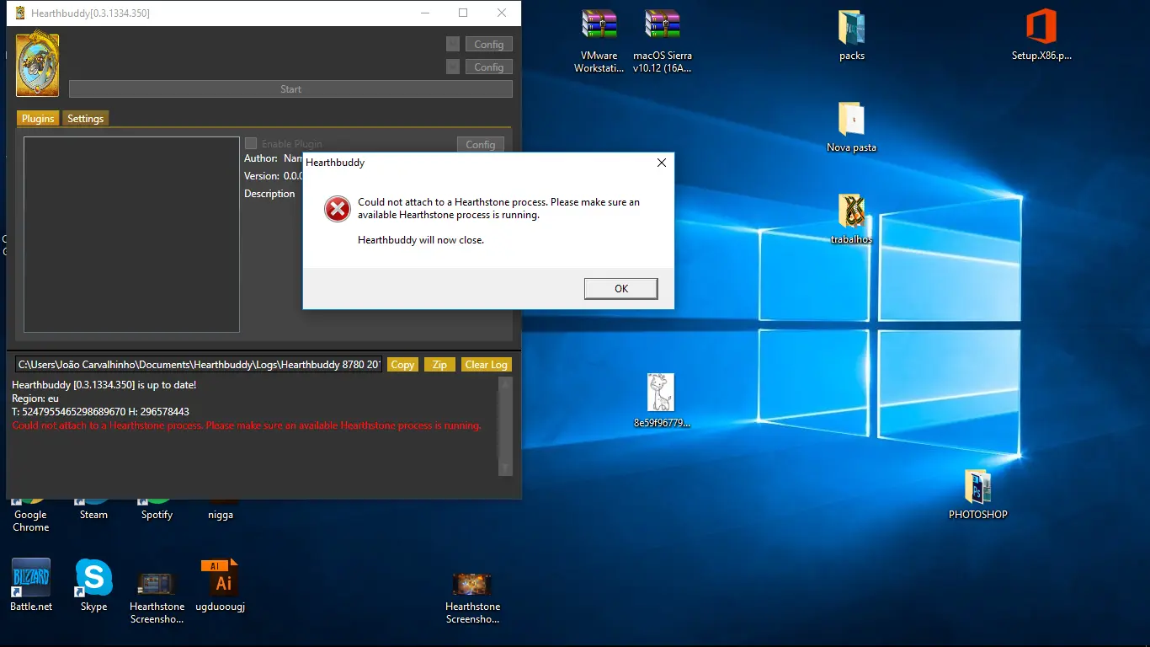Click the second Config button below the top
Image resolution: width=1150 pixels, height=647 pixels.
point(488,67)
